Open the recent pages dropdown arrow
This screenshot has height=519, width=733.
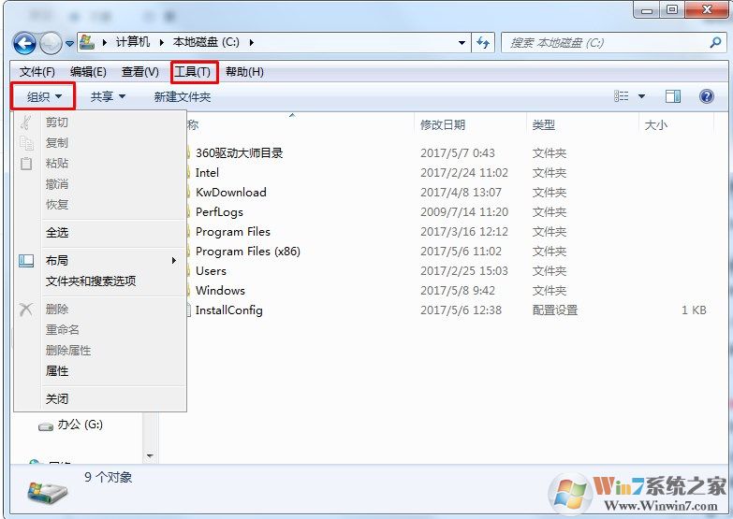pos(69,43)
